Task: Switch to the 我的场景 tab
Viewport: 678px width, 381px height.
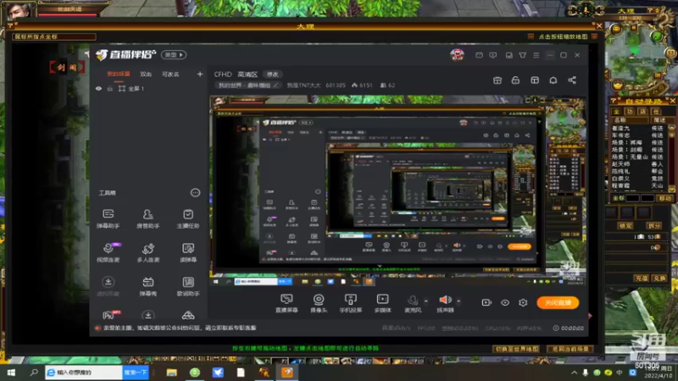Action: 119,75
